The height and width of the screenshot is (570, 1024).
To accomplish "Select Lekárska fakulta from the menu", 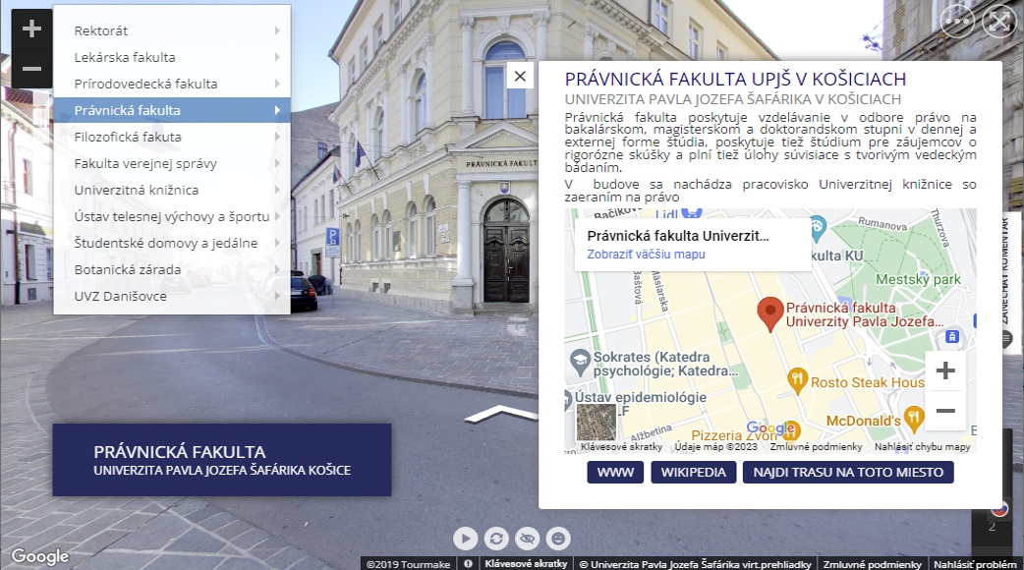I will (172, 57).
